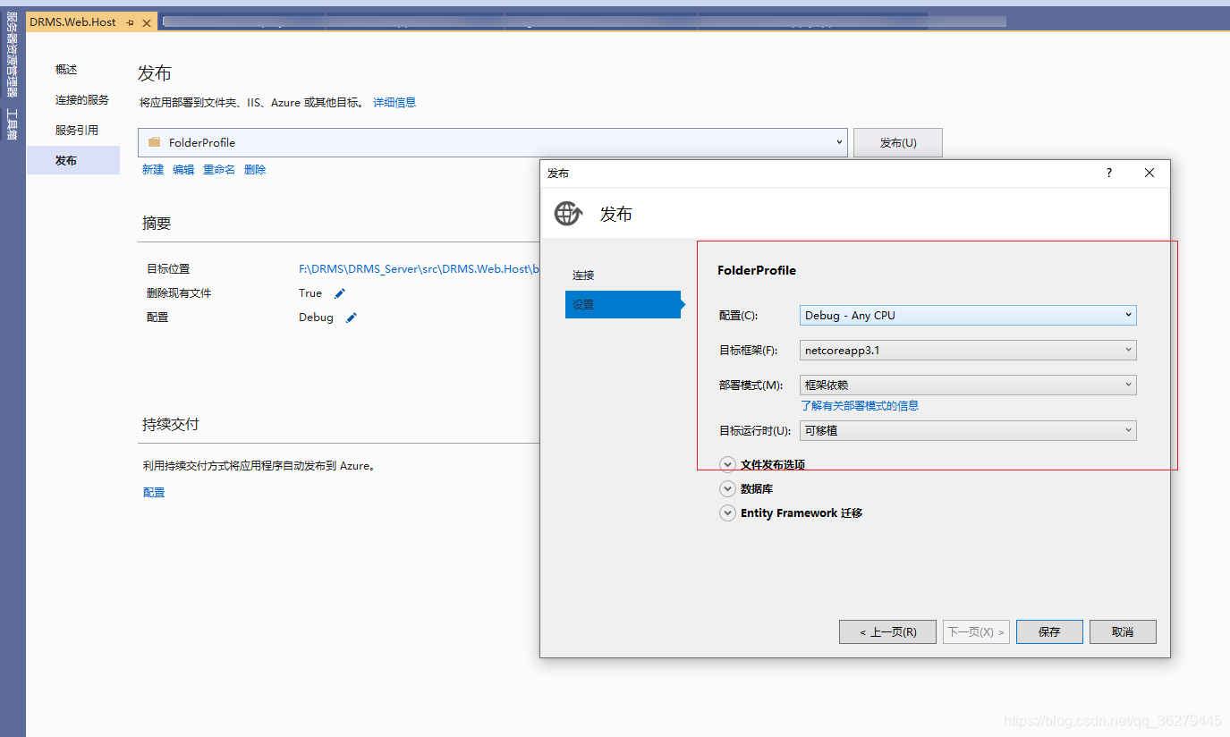The width and height of the screenshot is (1230, 737).
Task: Expand the Entity Framework 迁移 section
Action: [x=727, y=513]
